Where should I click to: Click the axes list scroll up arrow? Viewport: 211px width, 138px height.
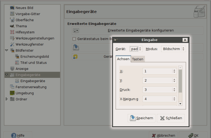click(180, 68)
